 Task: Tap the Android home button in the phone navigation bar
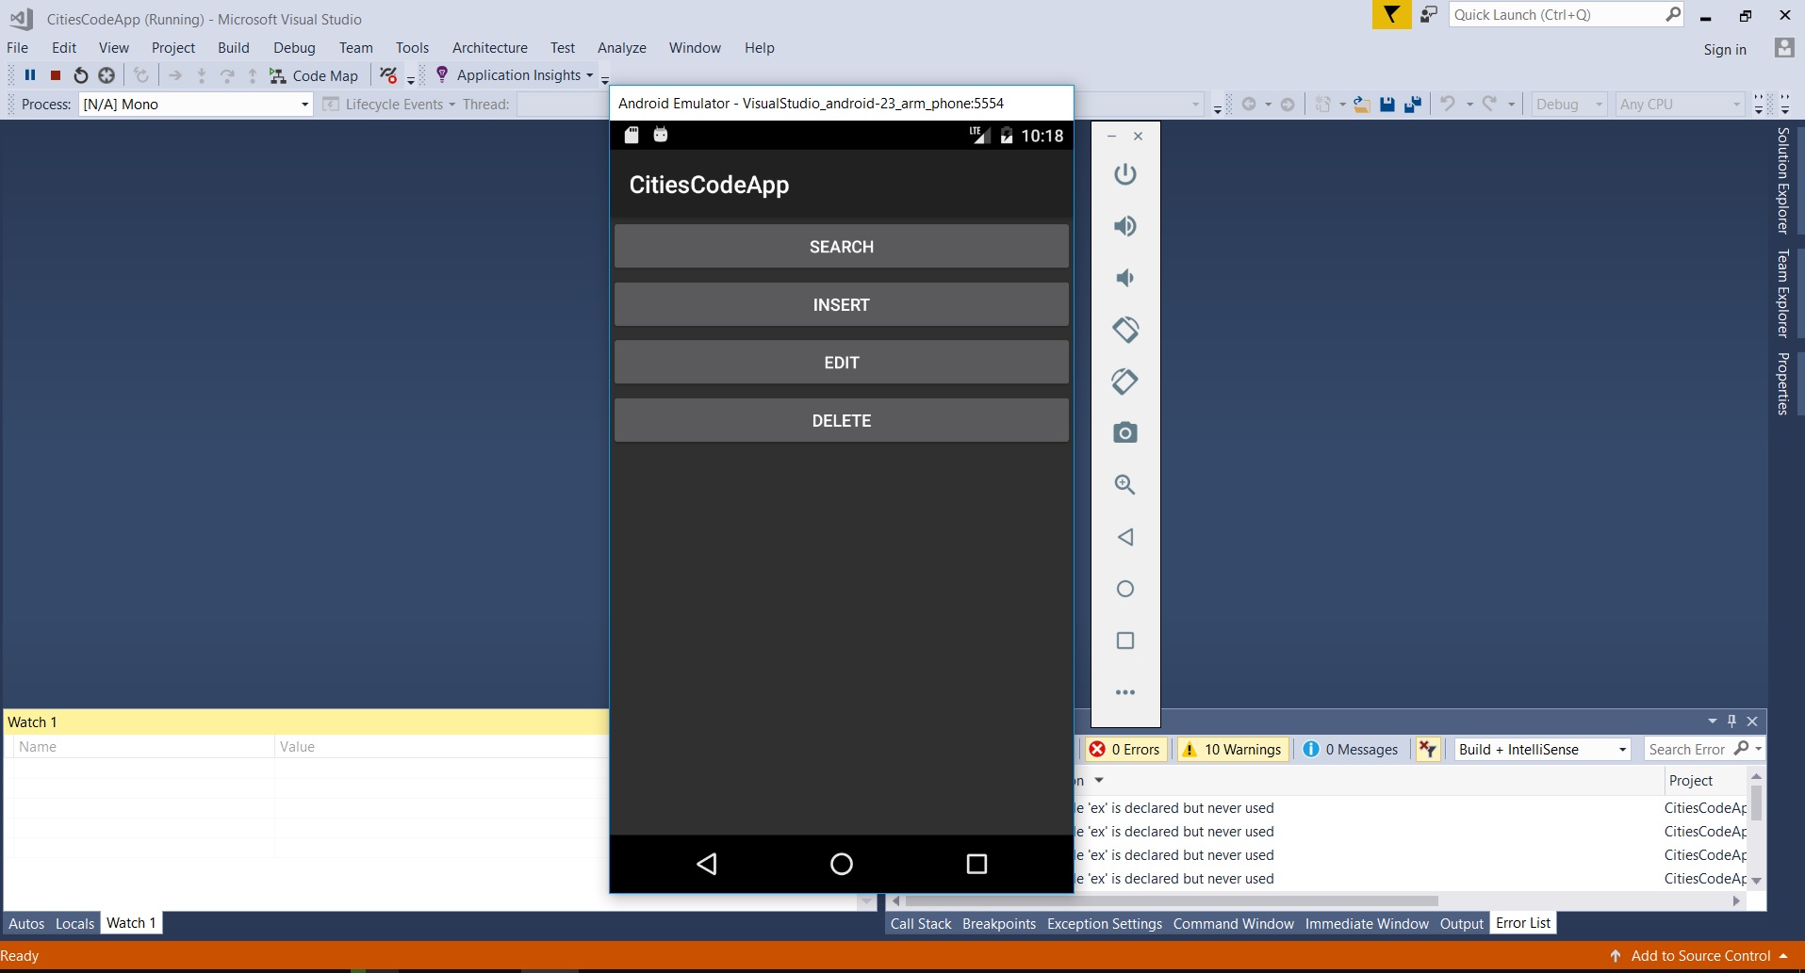[842, 864]
